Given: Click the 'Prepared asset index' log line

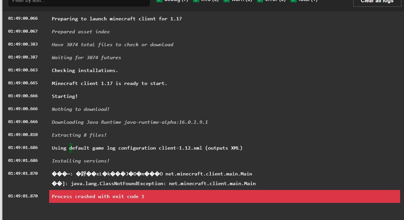Looking at the screenshot, I should (81, 32).
